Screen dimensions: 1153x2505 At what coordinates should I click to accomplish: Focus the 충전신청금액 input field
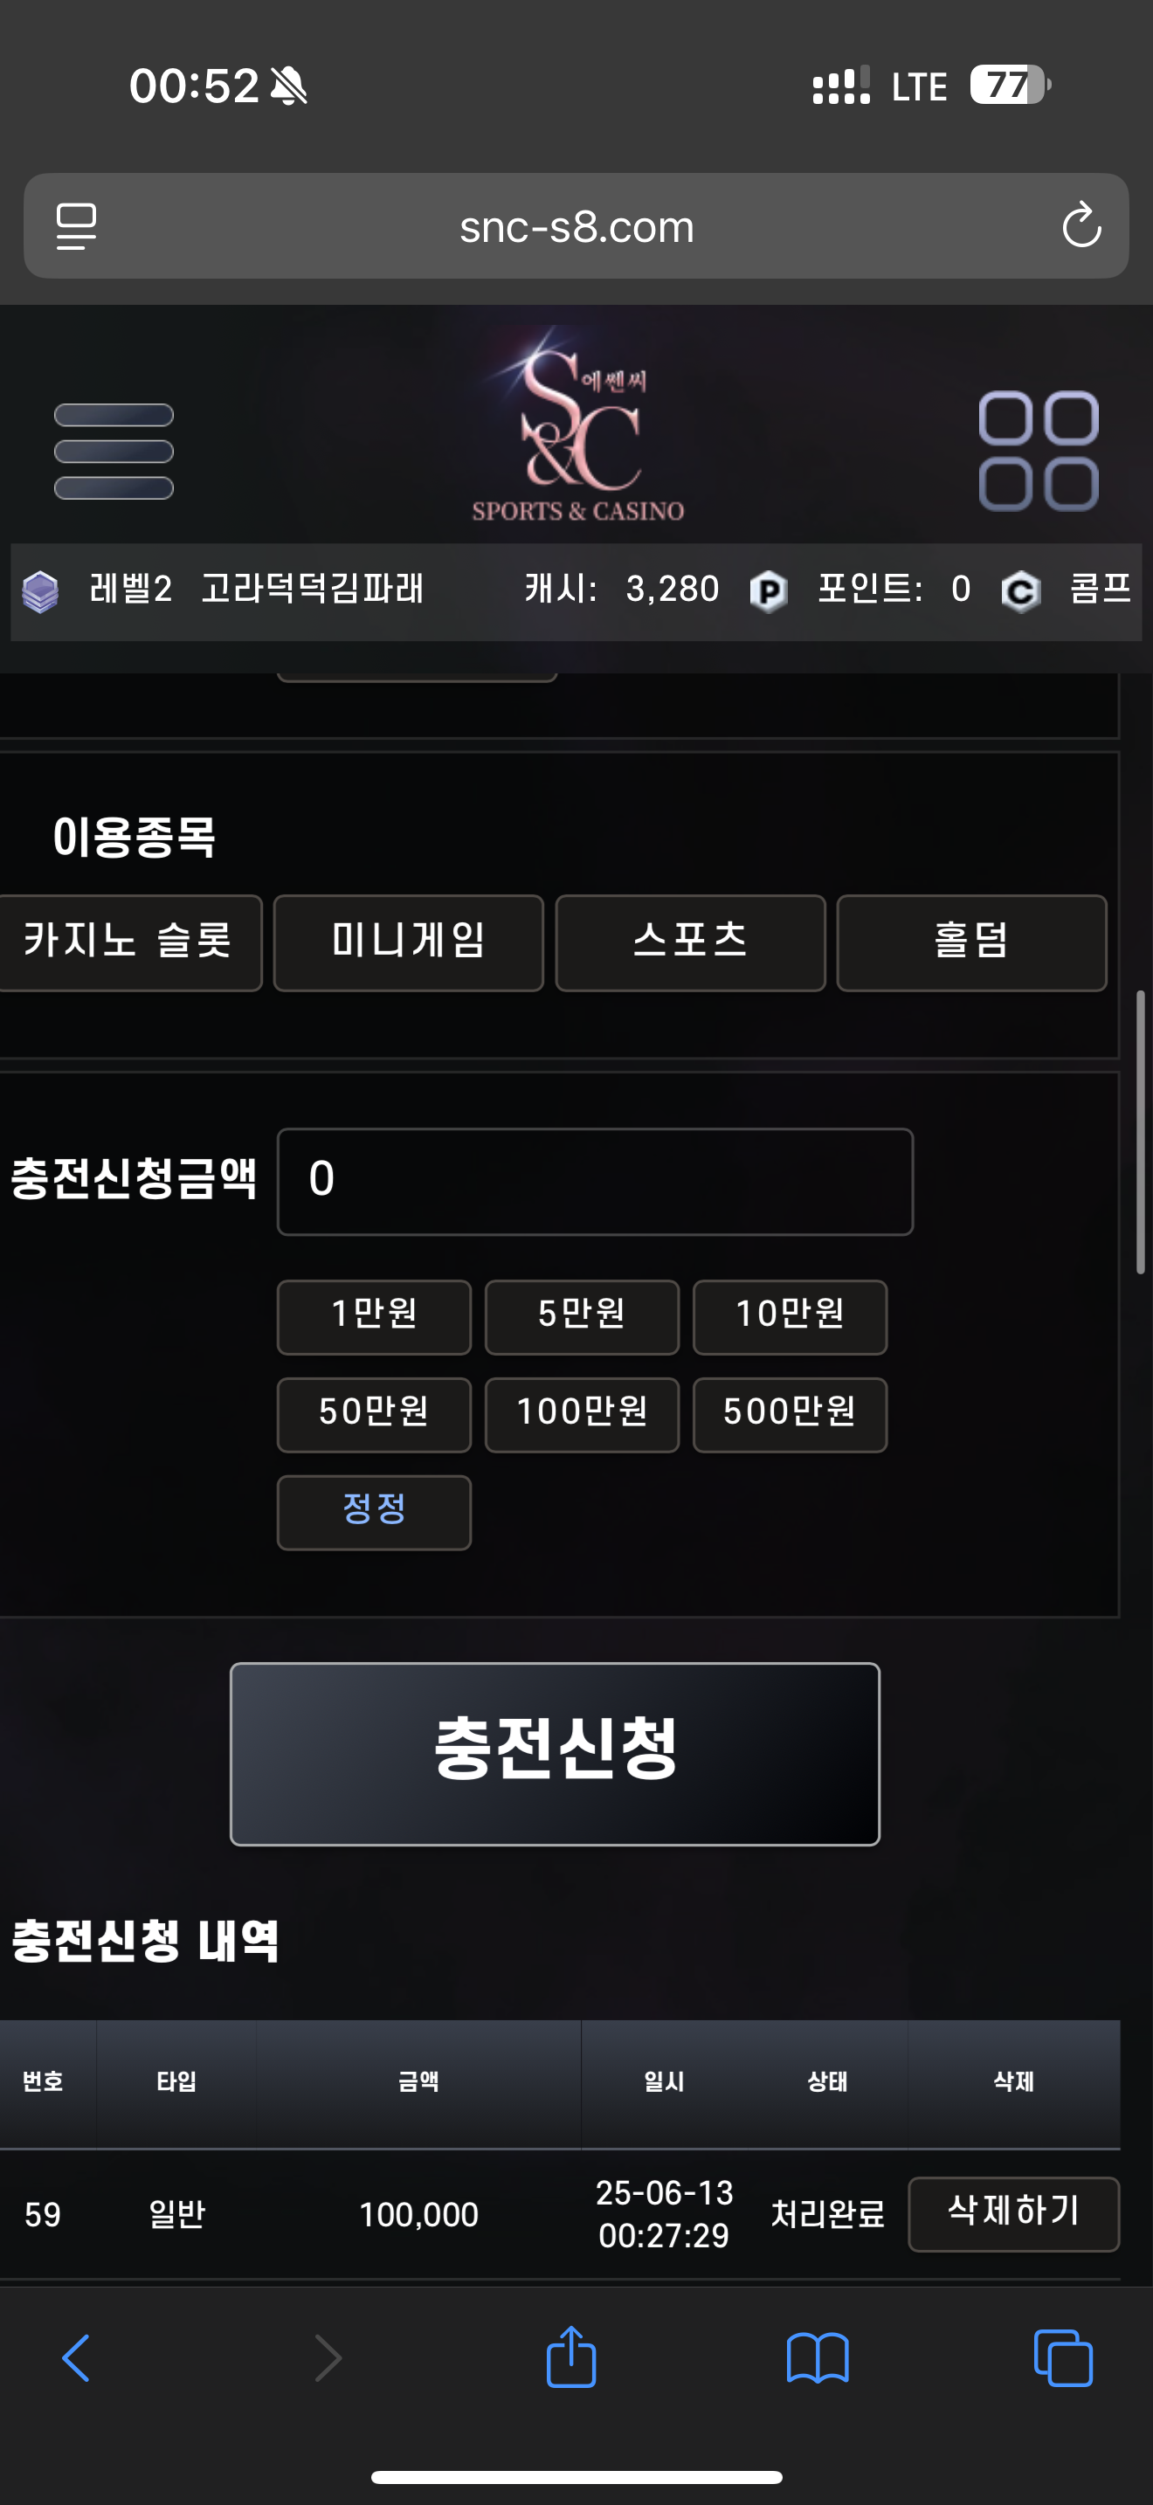click(595, 1182)
